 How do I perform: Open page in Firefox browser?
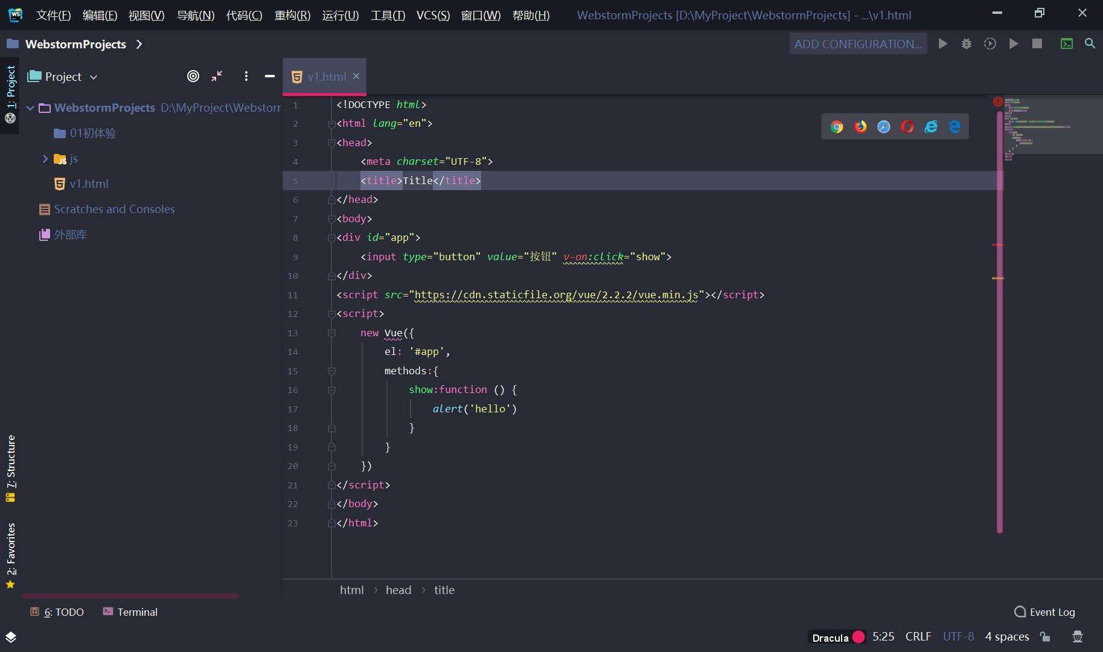point(860,127)
